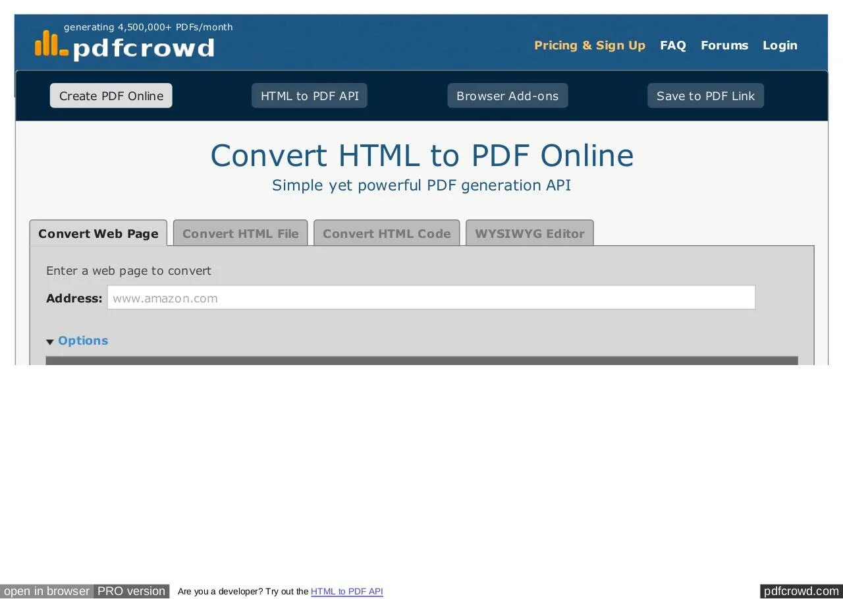Click 'Convert HTML to PDF Online' heading
This screenshot has height=599, width=843.
[421, 156]
